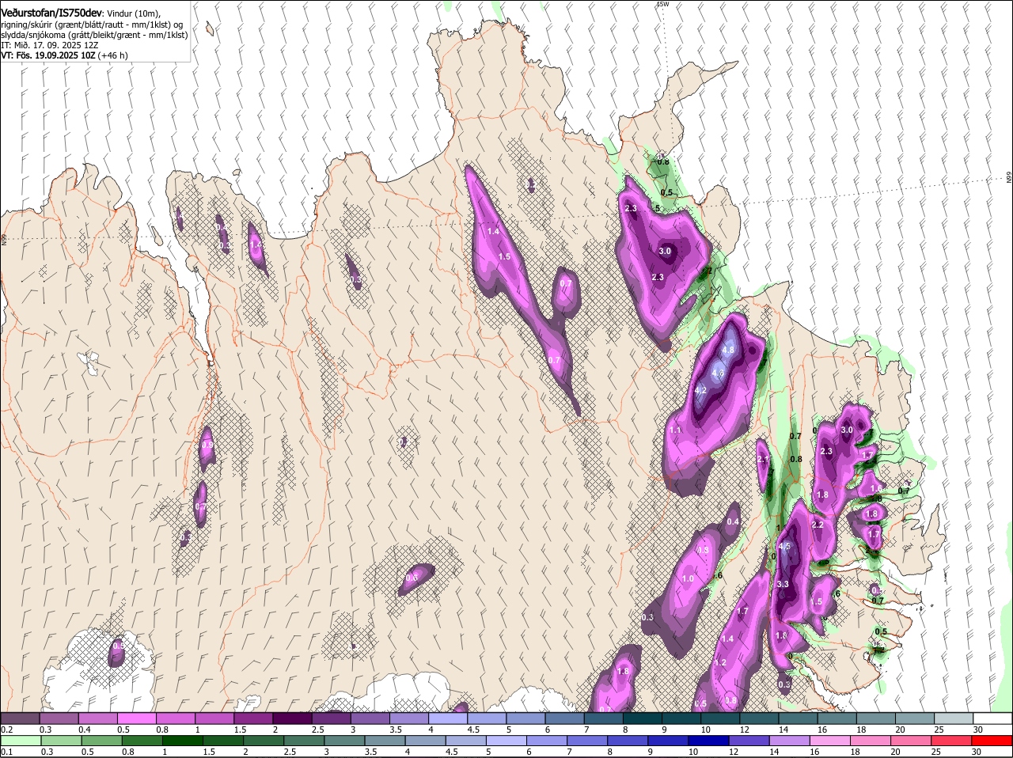This screenshot has width=1013, height=758.
Task: Click the 0.1–0.3 pale green lower legend swatch
Action: 20,741
